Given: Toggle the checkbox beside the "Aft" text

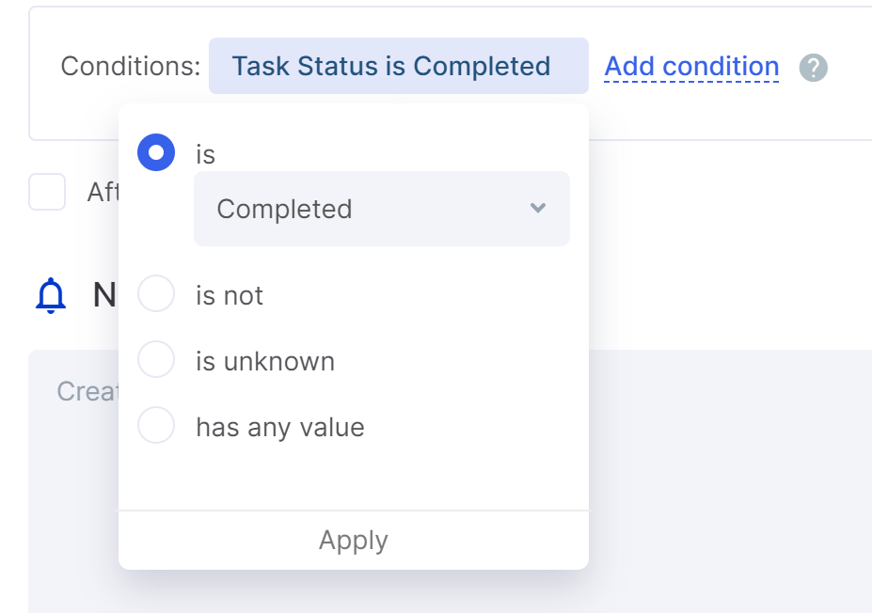Looking at the screenshot, I should coord(47,192).
